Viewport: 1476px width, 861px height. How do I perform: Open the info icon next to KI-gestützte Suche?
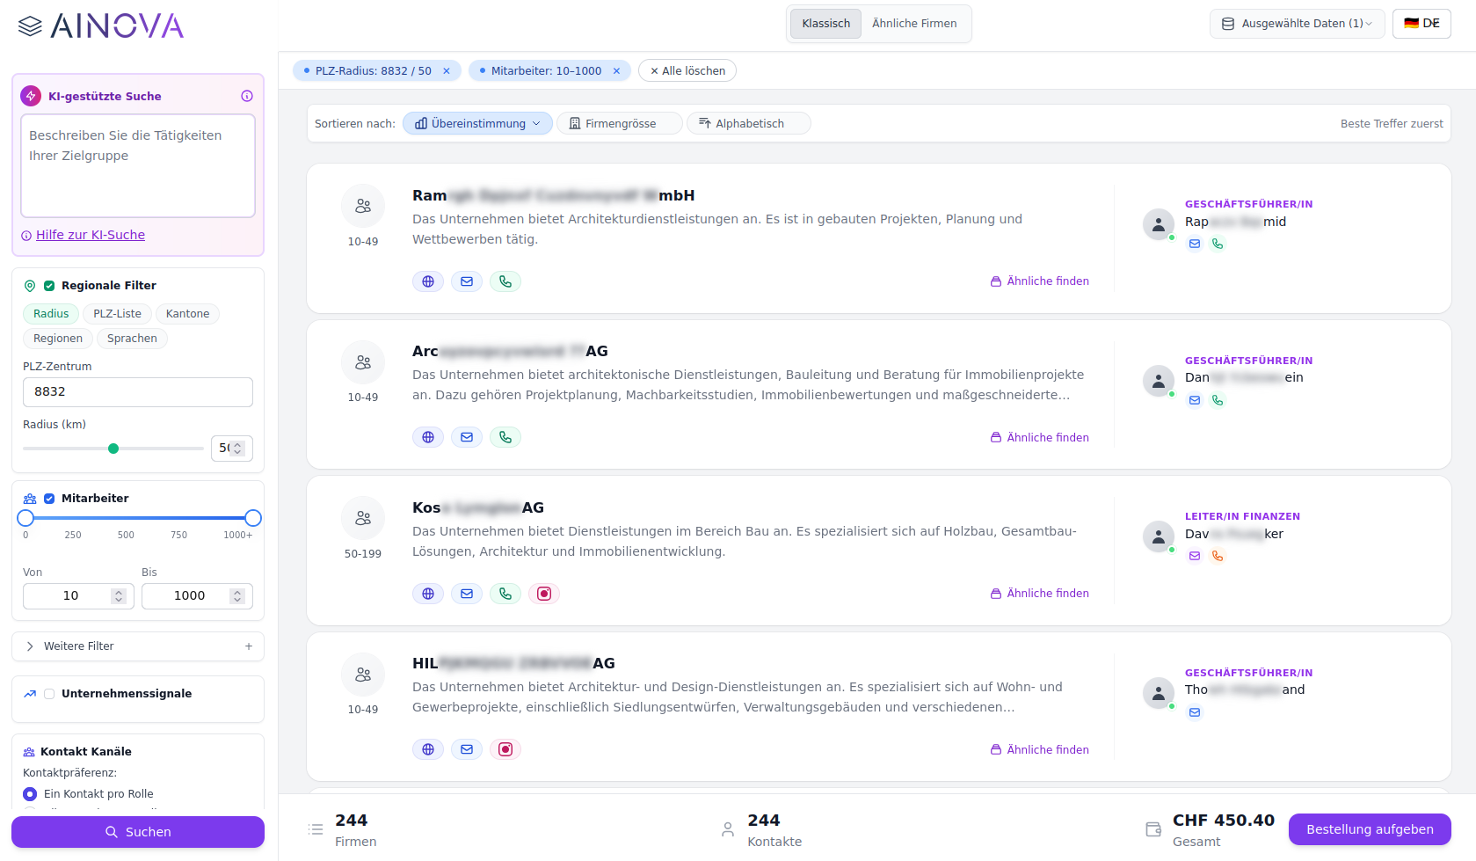point(247,96)
